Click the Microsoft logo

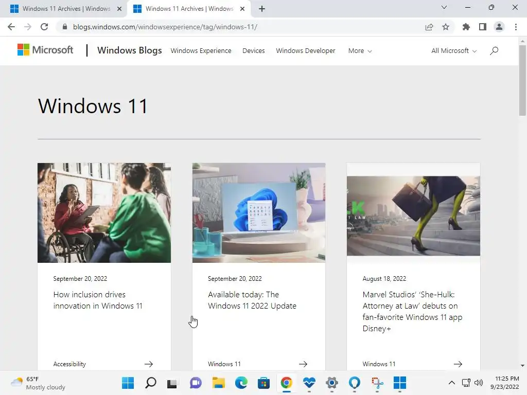click(45, 50)
